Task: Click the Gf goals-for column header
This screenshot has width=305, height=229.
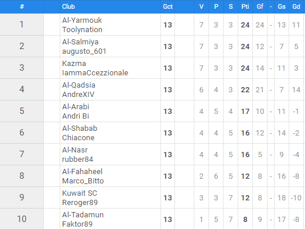Action: (260, 6)
